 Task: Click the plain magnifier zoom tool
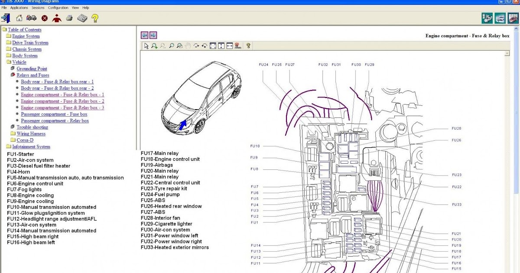point(172,45)
